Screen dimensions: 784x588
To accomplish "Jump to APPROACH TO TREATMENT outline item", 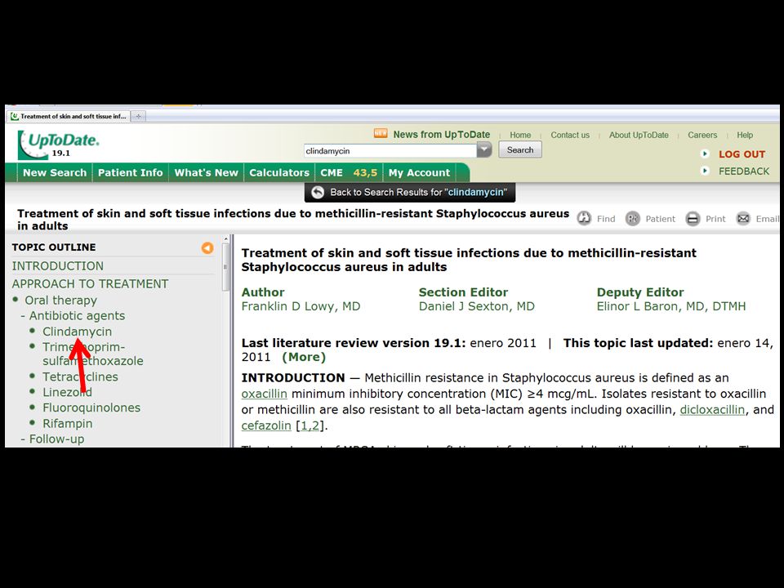I will (90, 284).
